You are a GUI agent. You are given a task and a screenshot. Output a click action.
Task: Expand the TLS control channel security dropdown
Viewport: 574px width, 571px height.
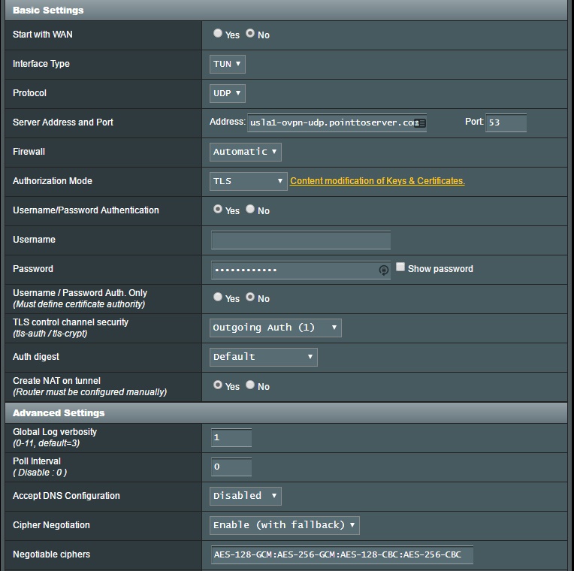pyautogui.click(x=275, y=328)
